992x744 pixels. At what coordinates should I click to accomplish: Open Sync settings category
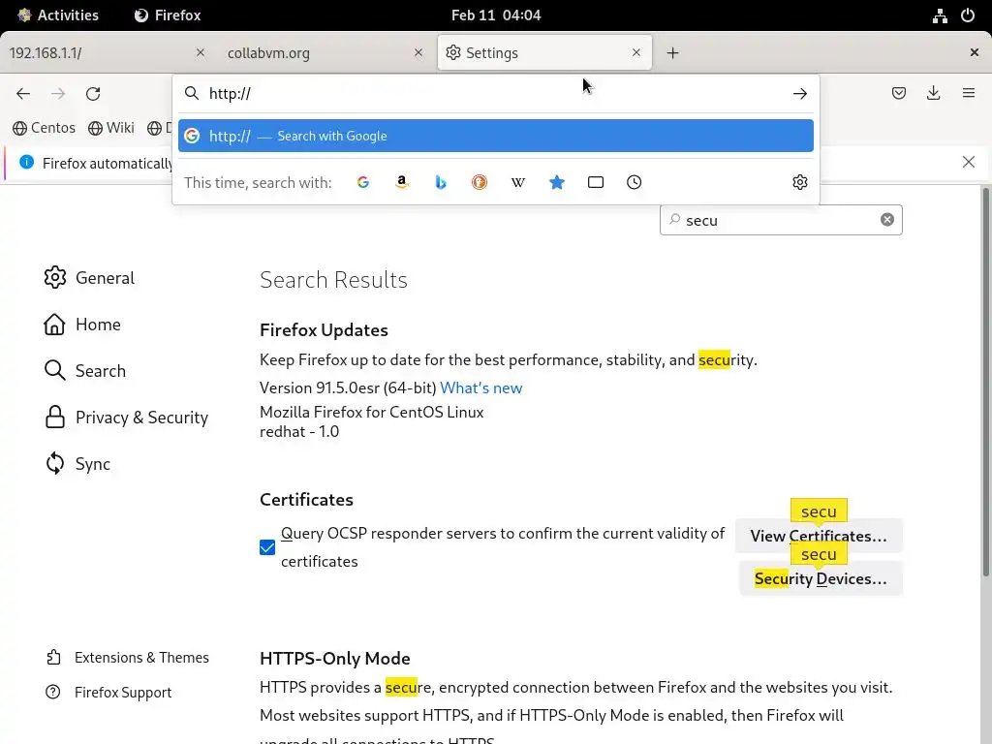click(77, 464)
